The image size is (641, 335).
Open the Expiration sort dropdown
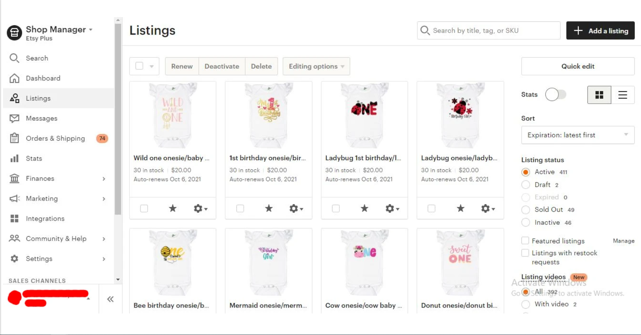pos(577,135)
